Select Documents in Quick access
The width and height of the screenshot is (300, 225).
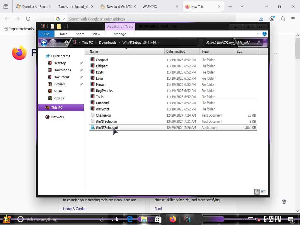[x=62, y=77]
